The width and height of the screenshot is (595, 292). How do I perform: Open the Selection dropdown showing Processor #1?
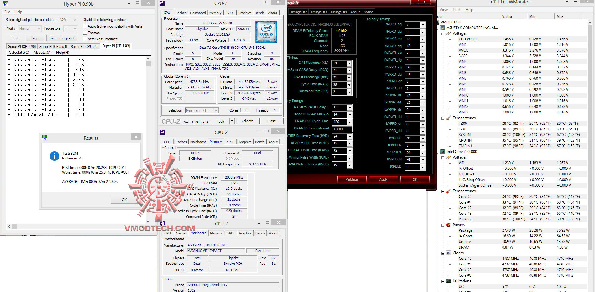202,111
